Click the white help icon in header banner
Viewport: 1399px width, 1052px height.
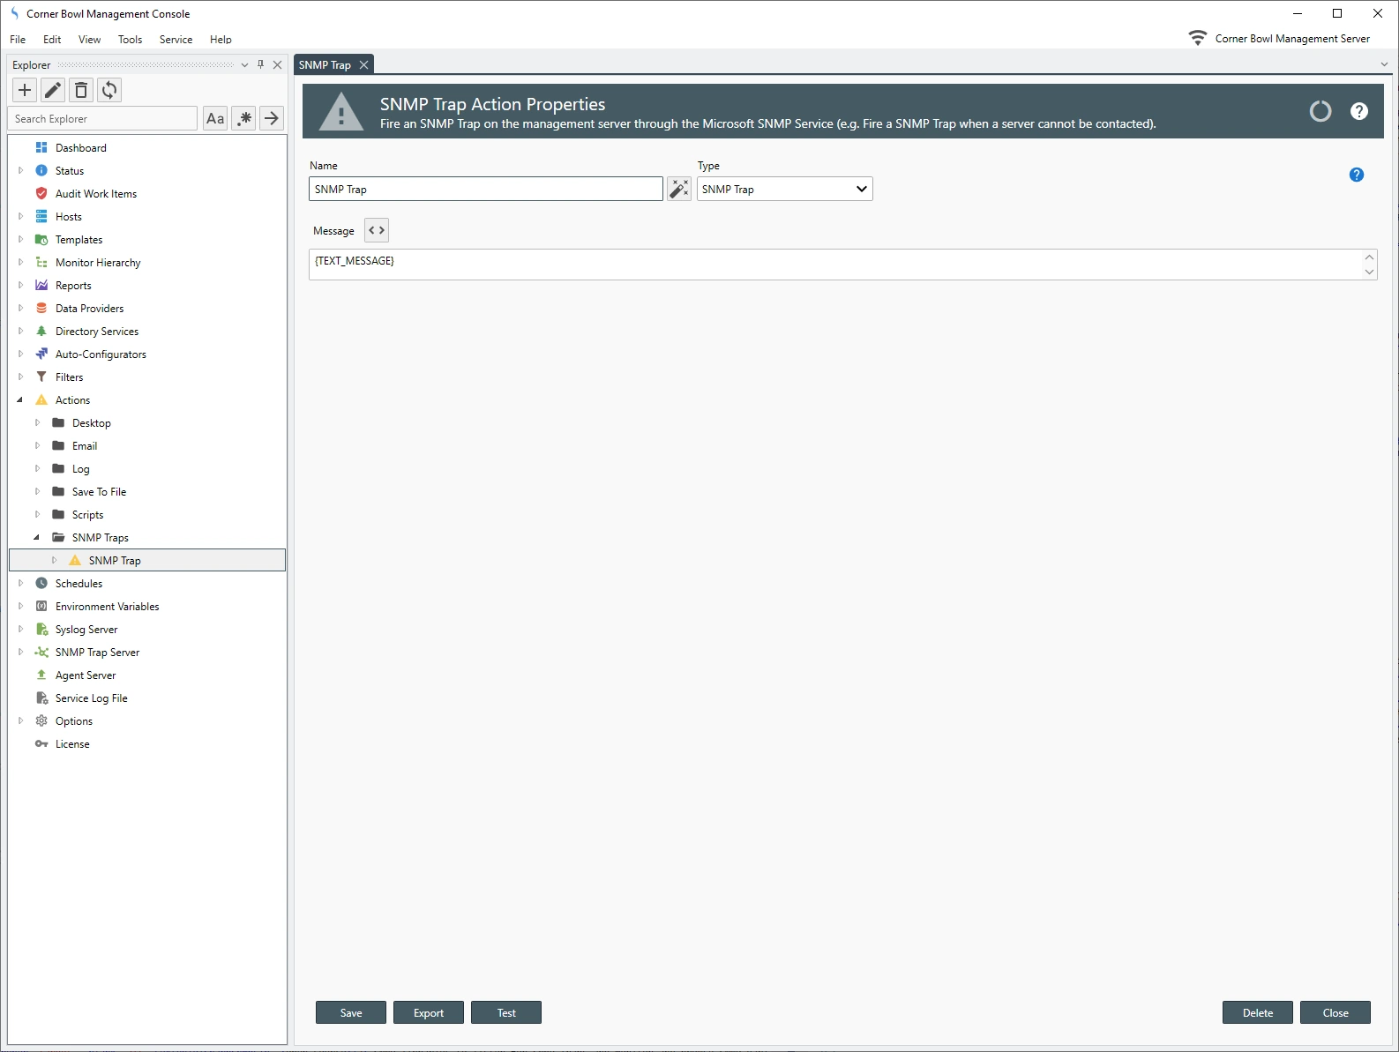click(x=1358, y=111)
